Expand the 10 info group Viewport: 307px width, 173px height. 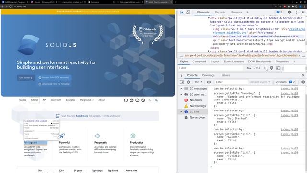[181, 111]
